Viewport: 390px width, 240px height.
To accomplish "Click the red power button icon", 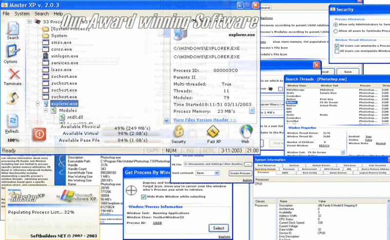I will [x=39, y=134].
